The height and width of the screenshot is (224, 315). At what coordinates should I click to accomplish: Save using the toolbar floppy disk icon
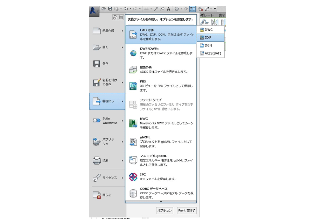tap(110, 9)
